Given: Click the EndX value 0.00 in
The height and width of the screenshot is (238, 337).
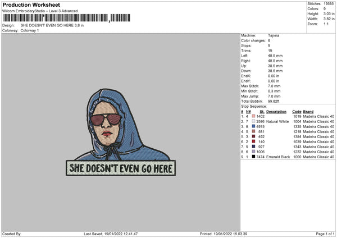Looking at the screenshot, I should (x=274, y=76).
